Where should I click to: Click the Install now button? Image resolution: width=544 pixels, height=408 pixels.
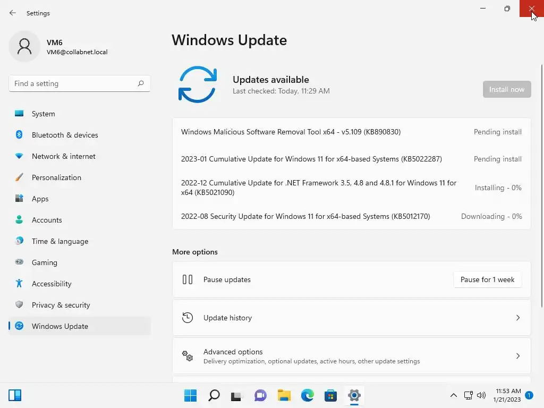(x=506, y=89)
